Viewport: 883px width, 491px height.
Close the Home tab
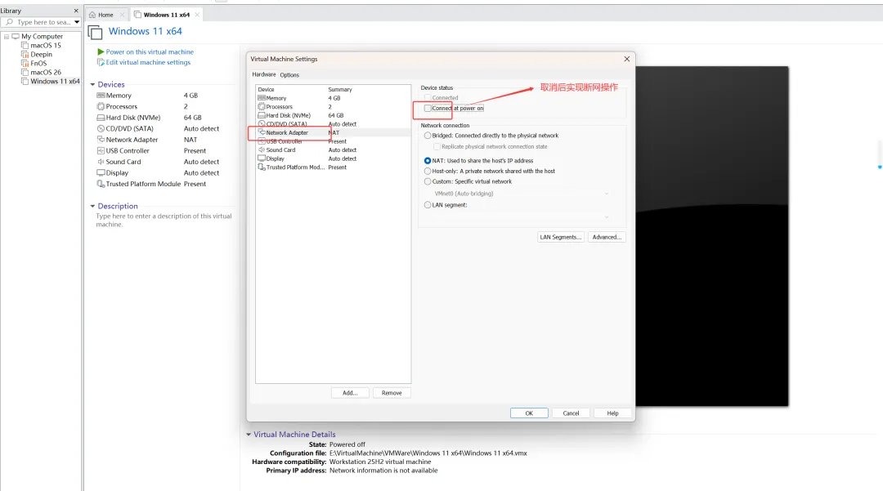coord(122,15)
